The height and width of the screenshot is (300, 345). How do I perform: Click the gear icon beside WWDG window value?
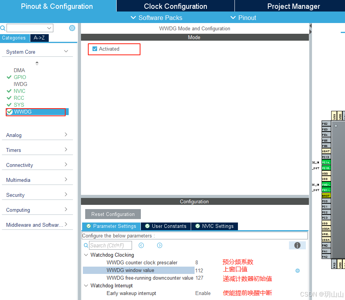click(297, 270)
